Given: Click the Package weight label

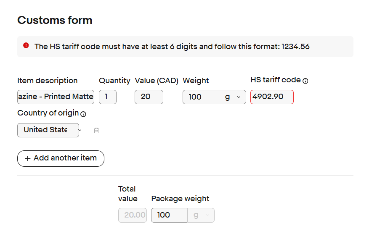Looking at the screenshot, I should (180, 199).
